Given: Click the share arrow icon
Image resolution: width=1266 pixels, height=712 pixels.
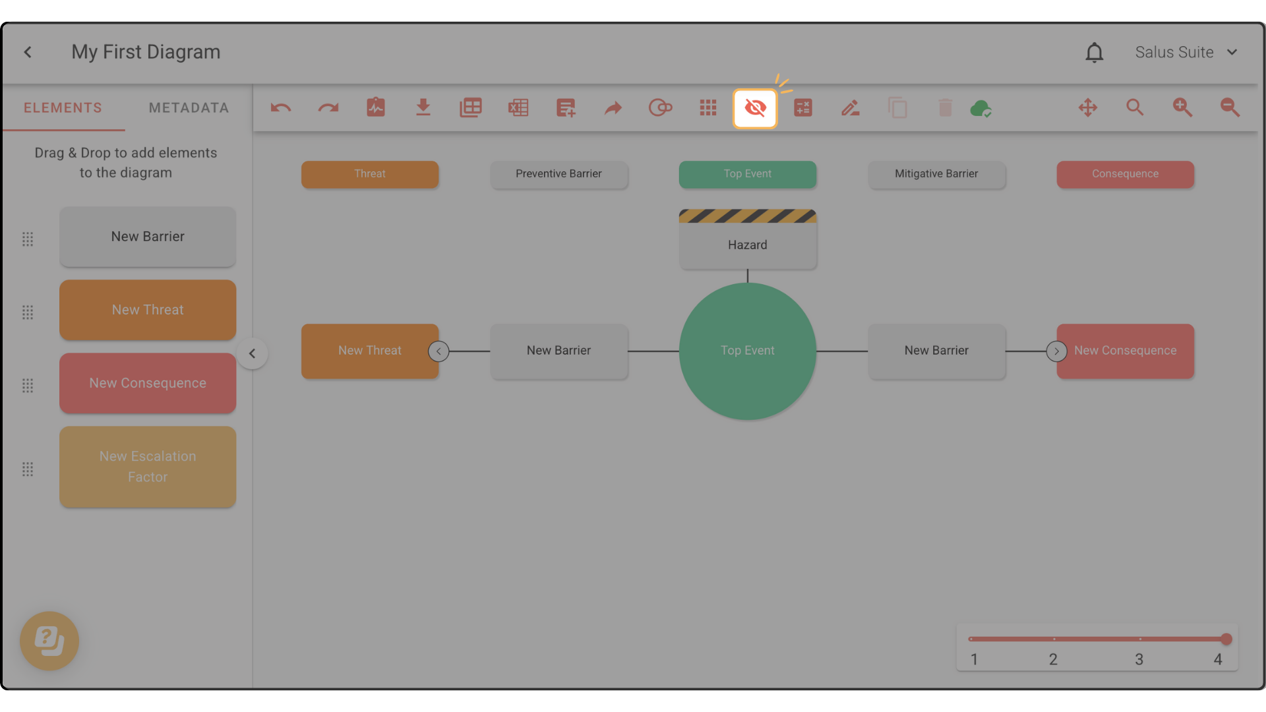Looking at the screenshot, I should (x=613, y=107).
